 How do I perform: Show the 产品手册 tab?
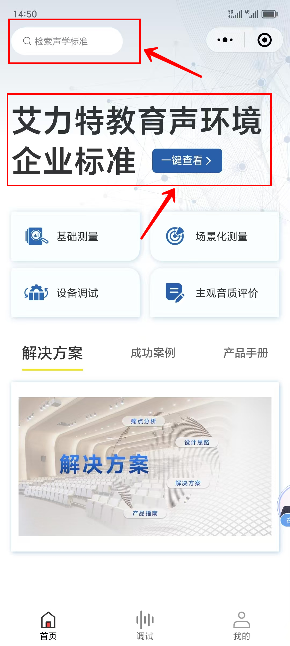pyautogui.click(x=246, y=353)
